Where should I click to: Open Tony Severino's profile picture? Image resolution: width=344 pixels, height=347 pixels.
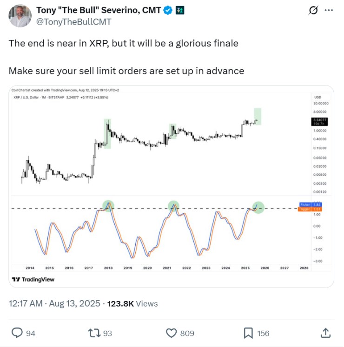point(20,16)
